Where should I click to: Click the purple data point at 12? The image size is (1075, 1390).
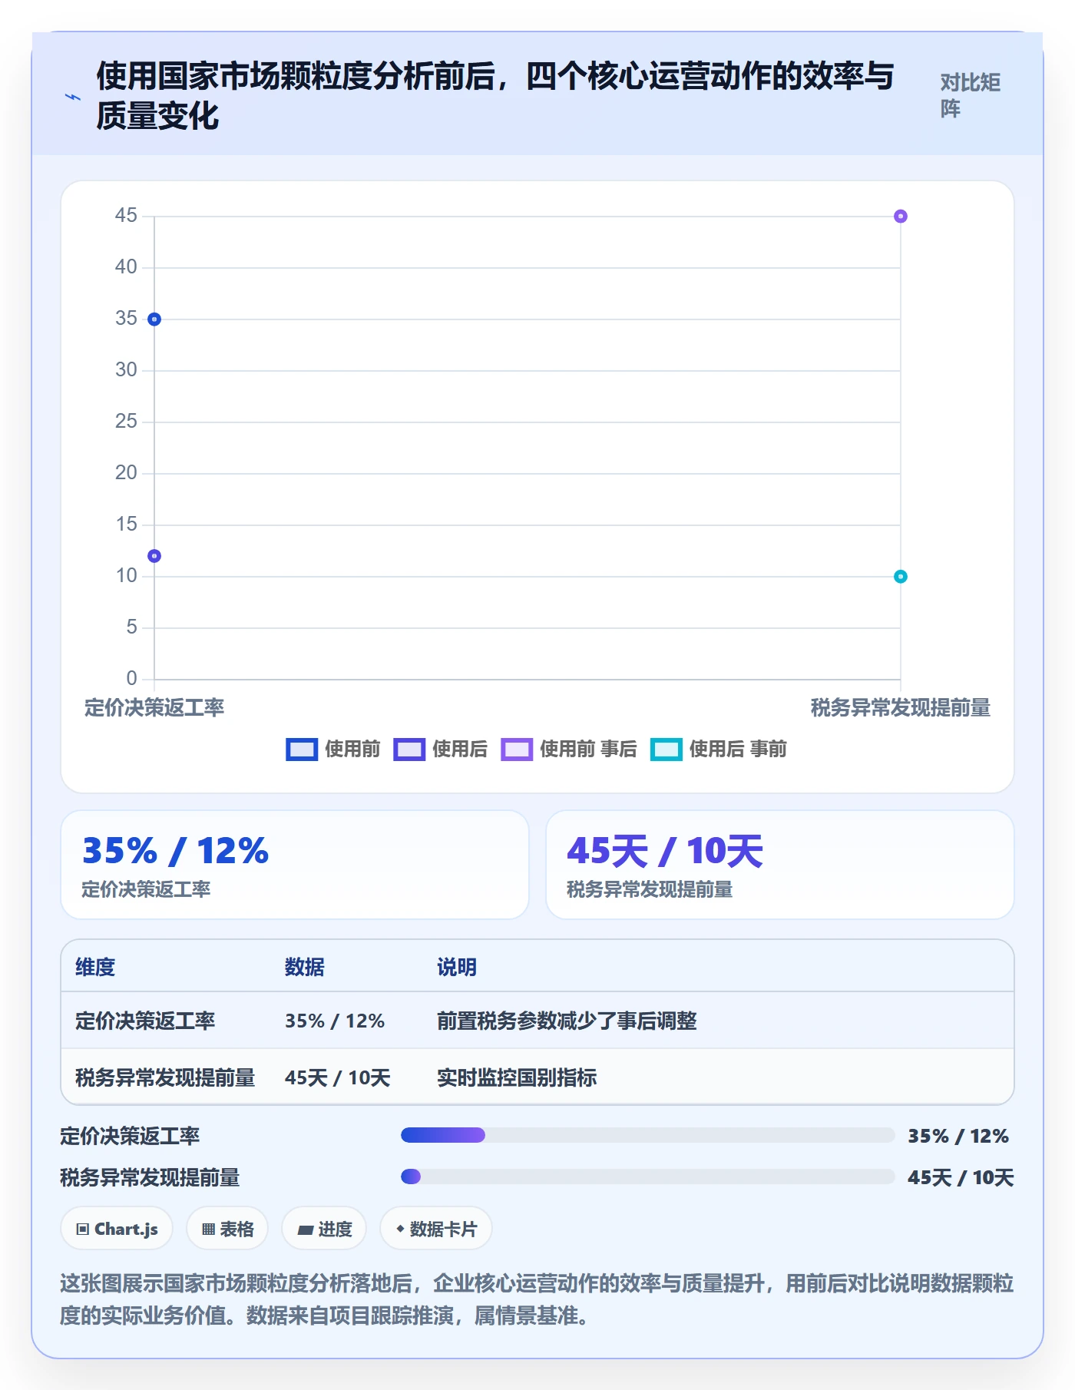154,556
